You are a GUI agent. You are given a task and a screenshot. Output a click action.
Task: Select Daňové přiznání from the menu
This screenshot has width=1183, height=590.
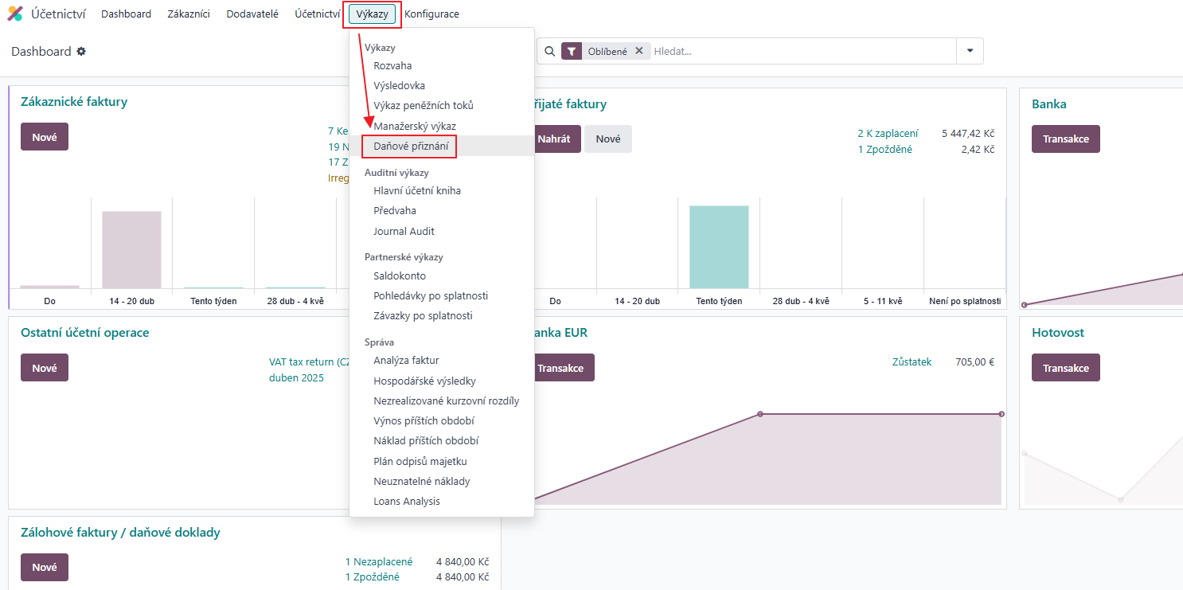[411, 147]
